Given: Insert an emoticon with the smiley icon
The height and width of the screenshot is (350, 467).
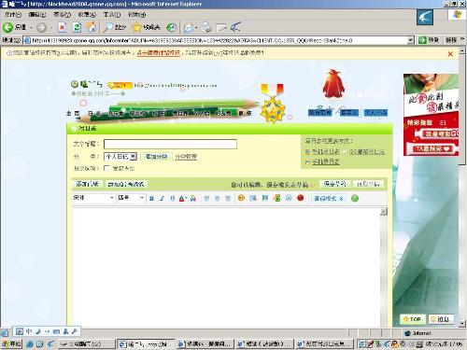Looking at the screenshot, I should click(241, 198).
